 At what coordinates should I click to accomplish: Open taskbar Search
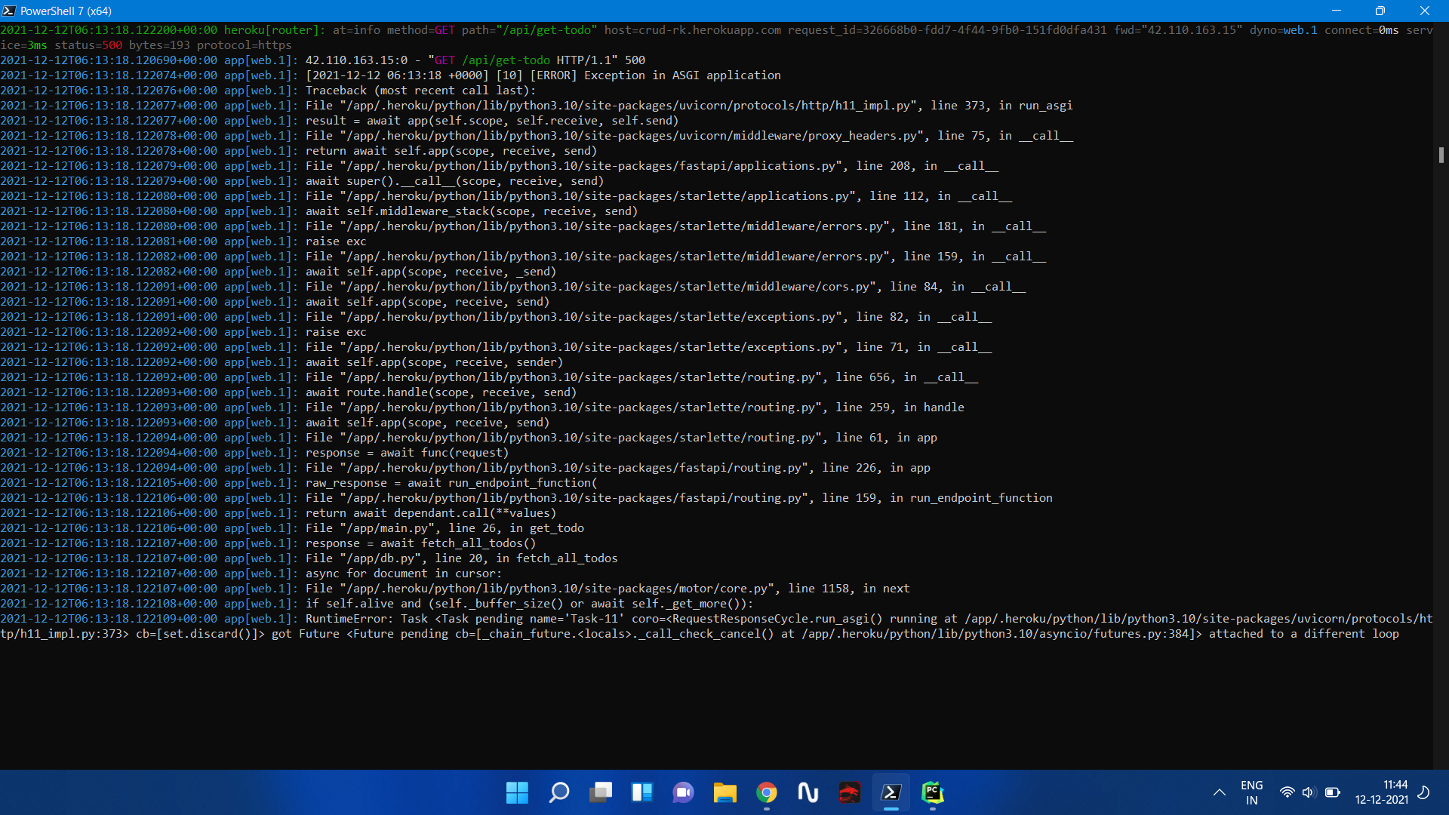559,792
